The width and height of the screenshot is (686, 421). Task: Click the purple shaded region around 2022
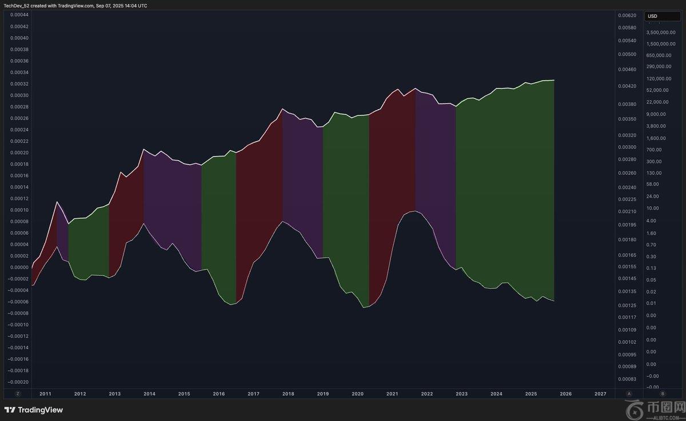[x=436, y=171]
